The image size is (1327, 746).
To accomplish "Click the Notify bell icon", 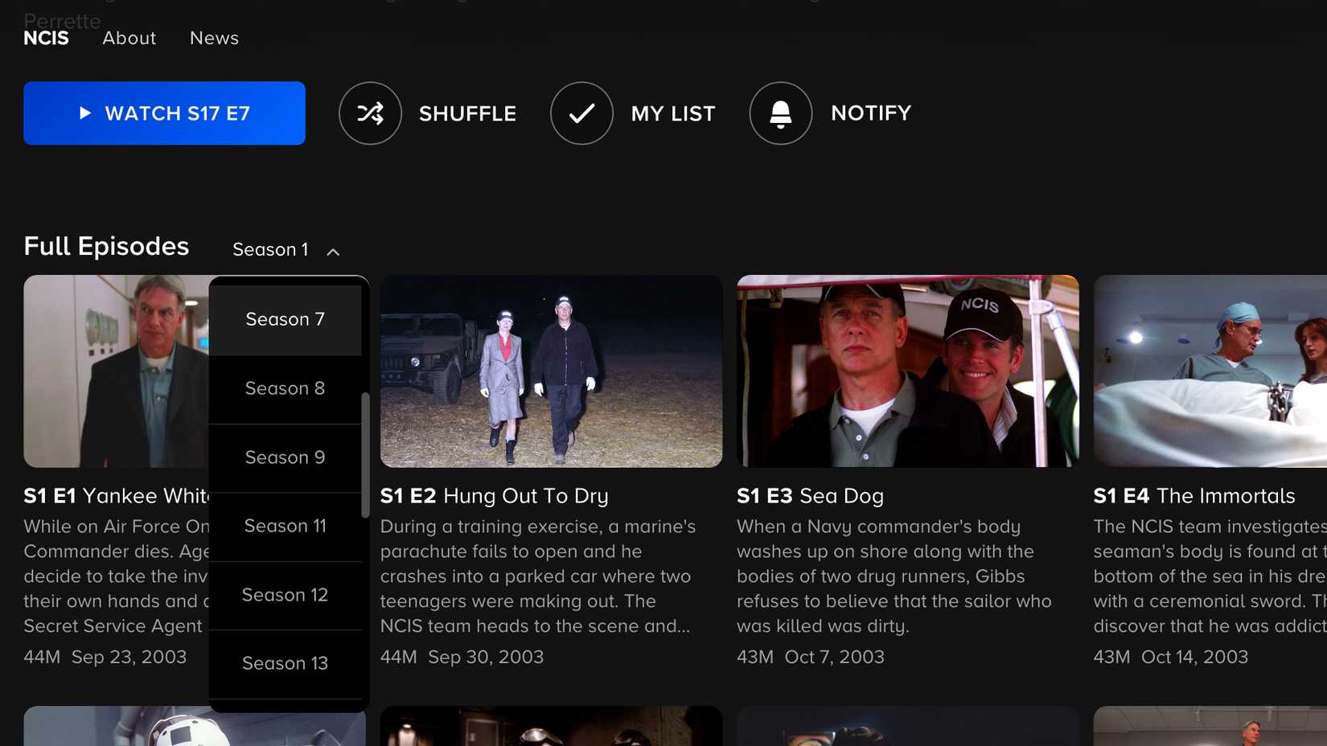I will pos(780,113).
